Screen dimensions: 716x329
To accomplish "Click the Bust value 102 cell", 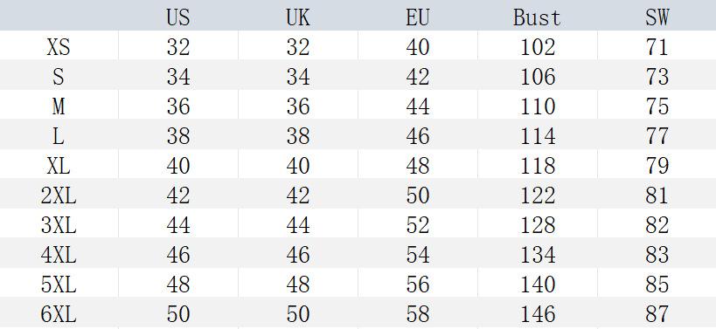I will point(538,47).
